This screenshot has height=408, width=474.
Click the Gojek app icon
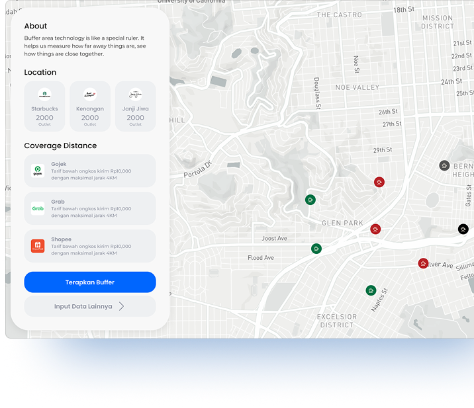pyautogui.click(x=38, y=171)
